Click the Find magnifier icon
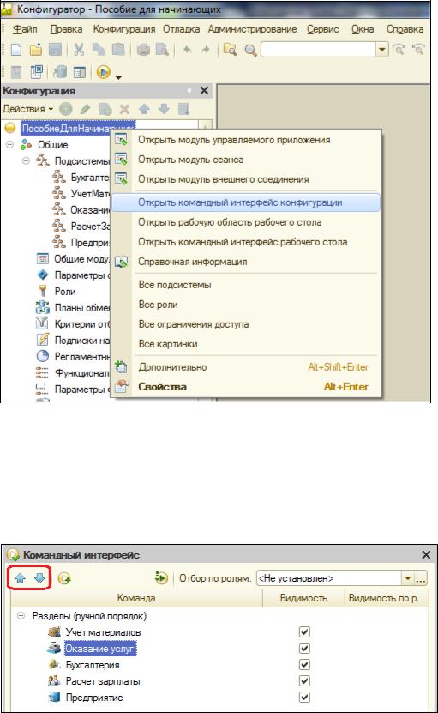438x713 pixels. [x=250, y=50]
